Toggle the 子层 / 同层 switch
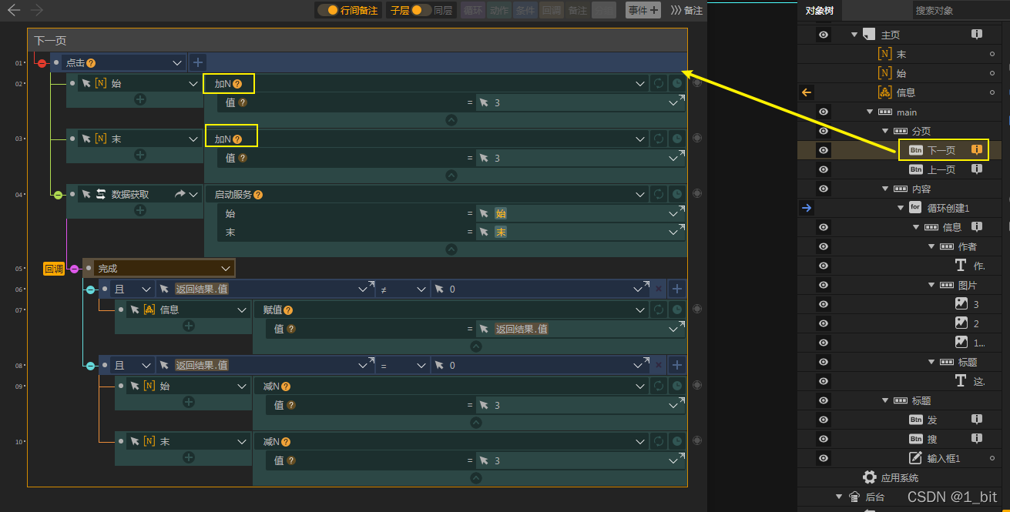 (421, 10)
